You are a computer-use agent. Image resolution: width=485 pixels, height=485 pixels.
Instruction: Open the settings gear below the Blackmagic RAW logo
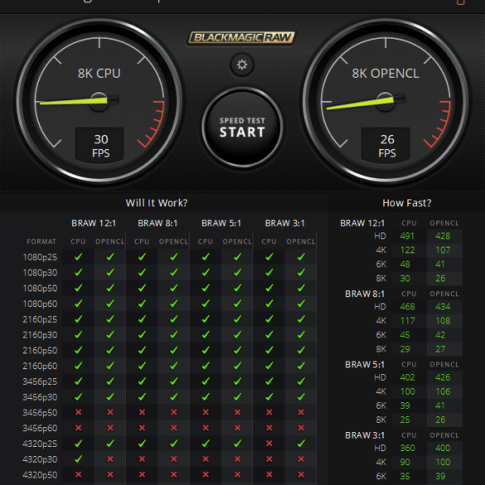pos(242,65)
